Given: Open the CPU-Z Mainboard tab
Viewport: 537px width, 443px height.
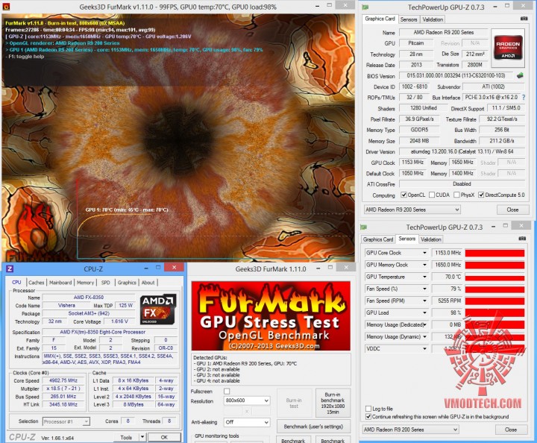Looking at the screenshot, I should point(60,283).
